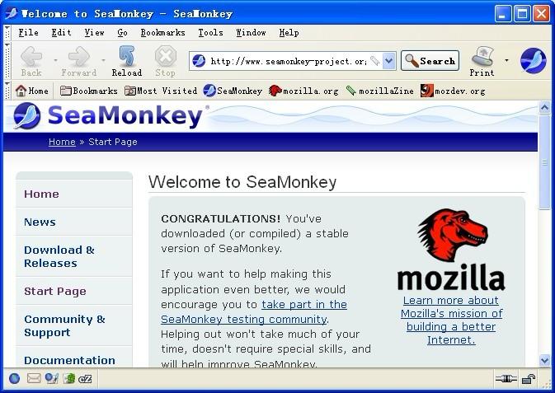Open the News sidebar link
The image size is (555, 393).
point(40,222)
